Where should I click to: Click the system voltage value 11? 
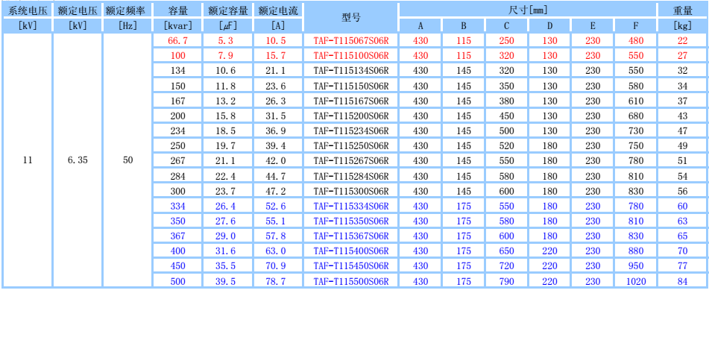click(x=28, y=160)
